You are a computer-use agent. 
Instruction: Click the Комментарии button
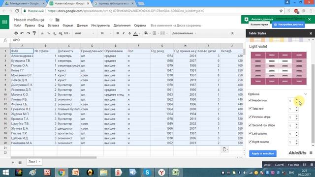tap(259, 25)
